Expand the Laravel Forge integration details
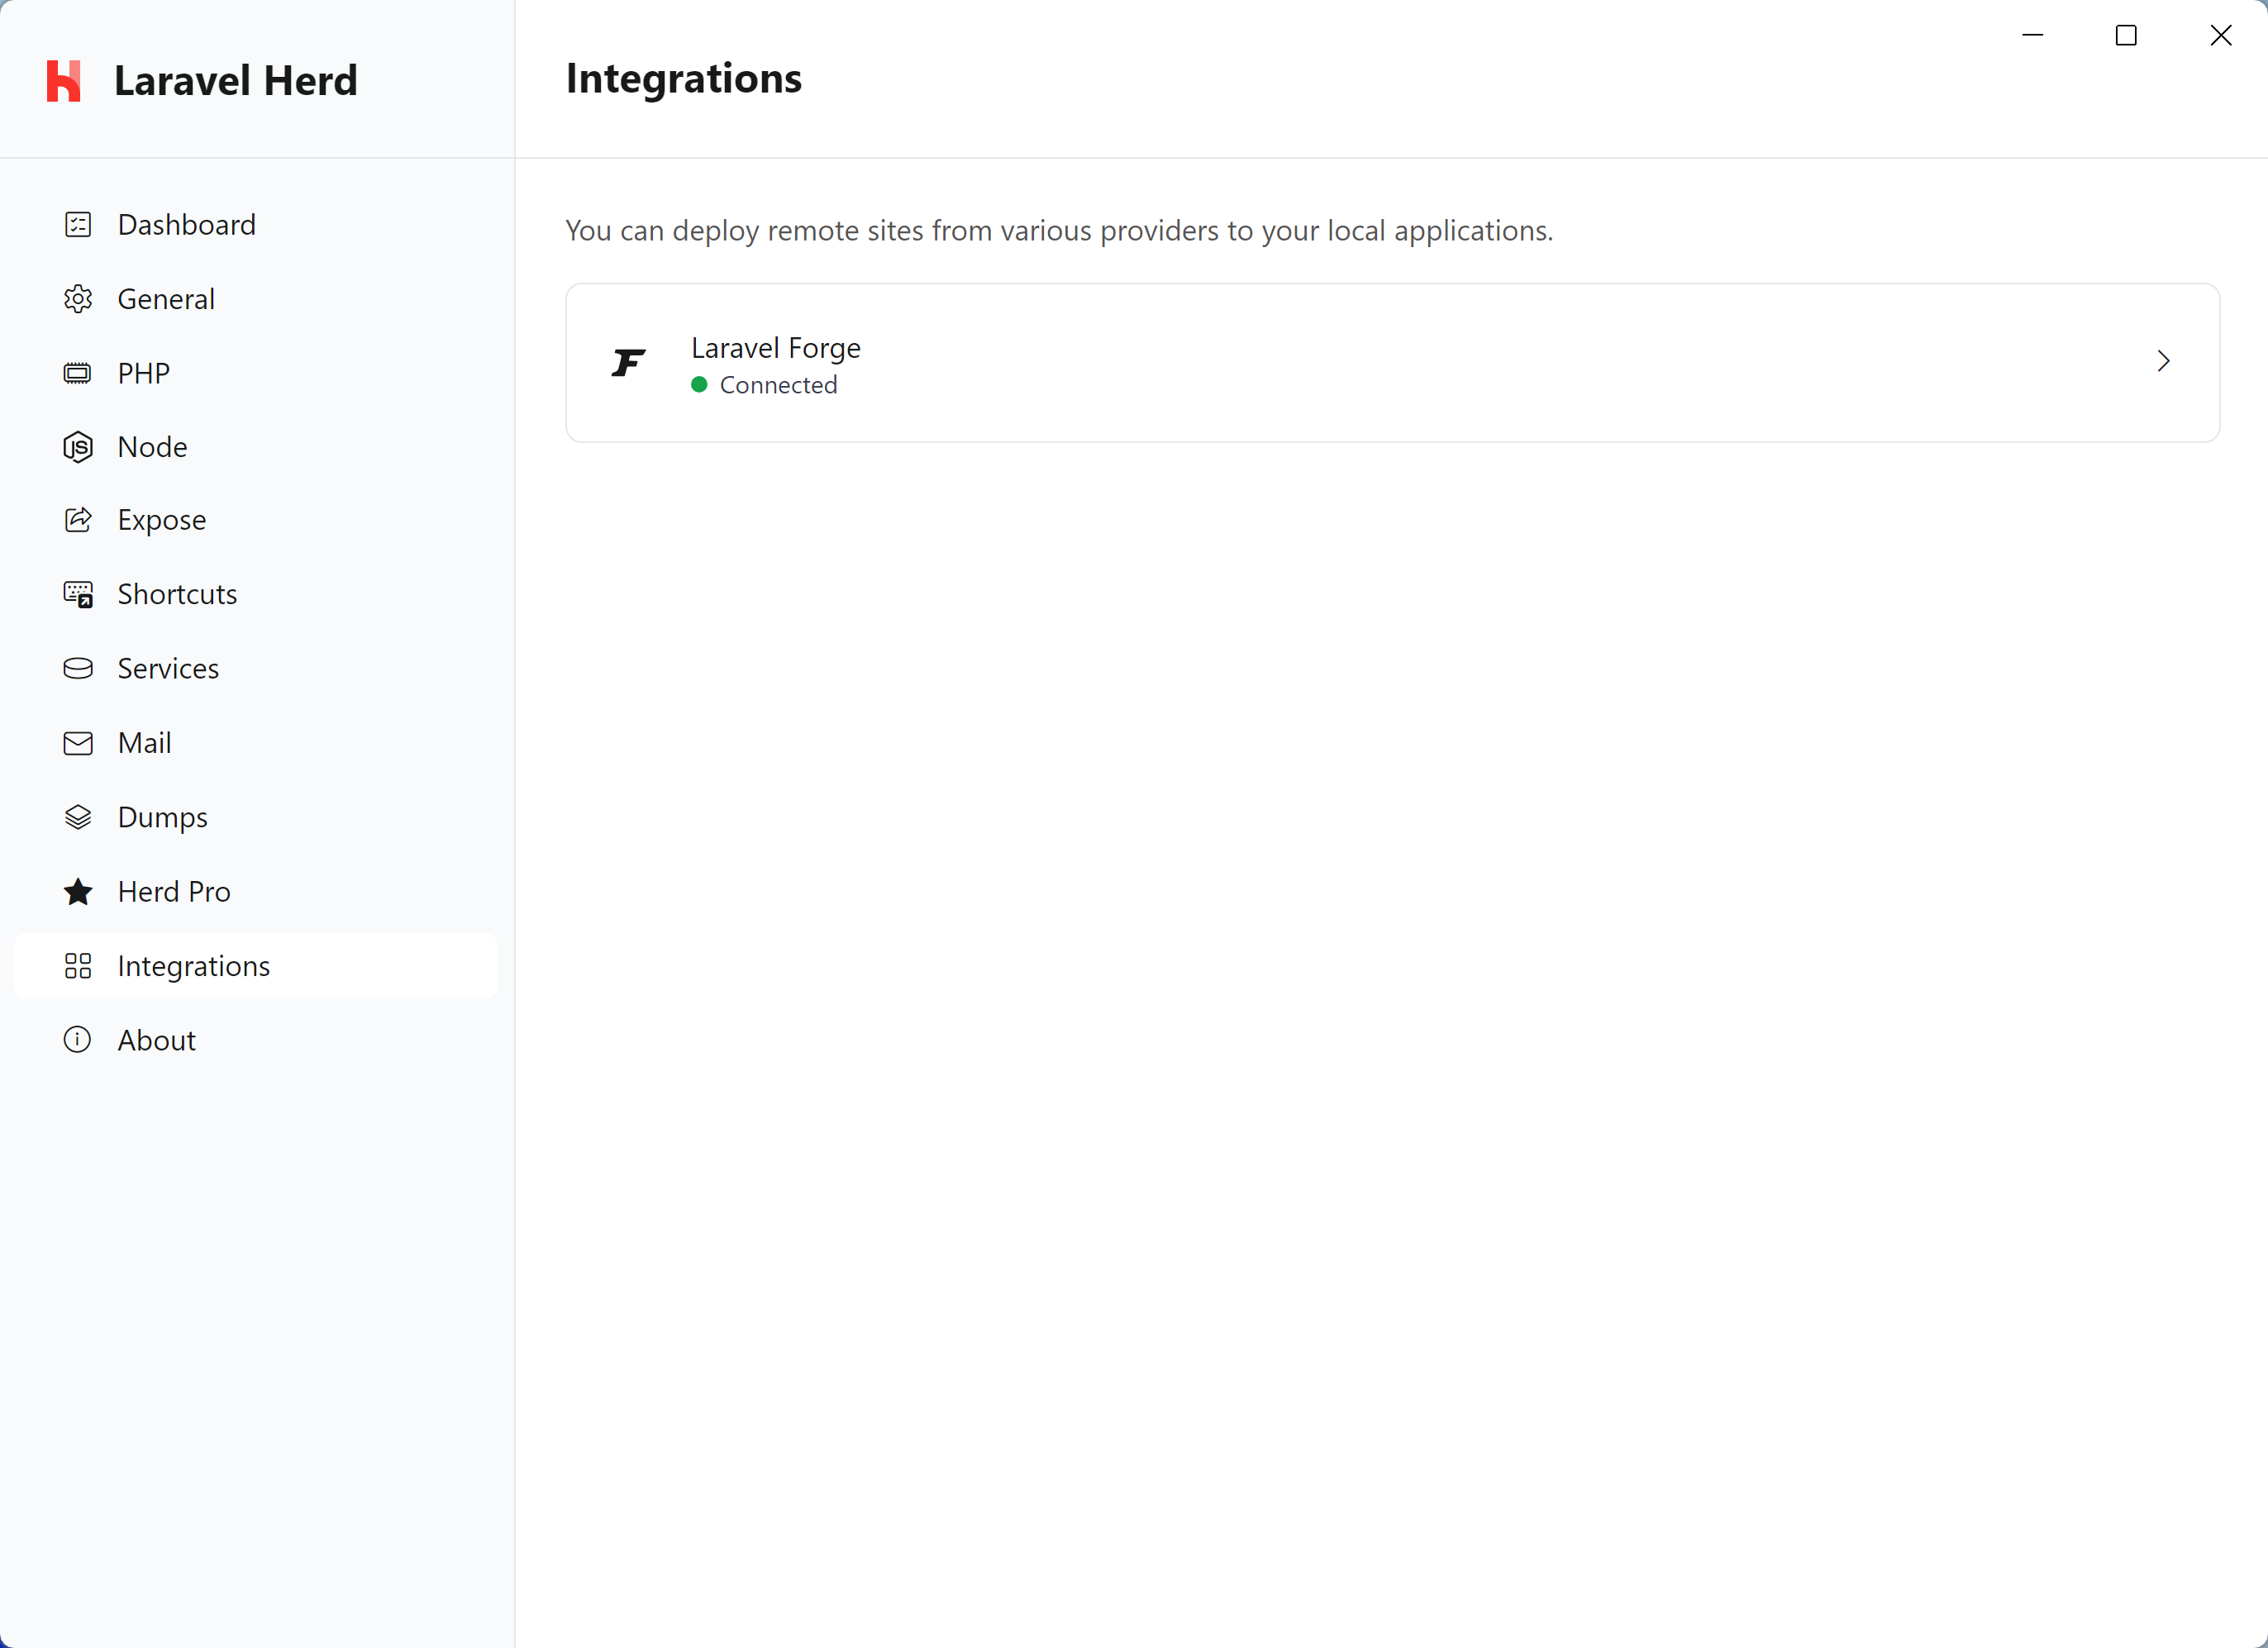Viewport: 2268px width, 1648px height. (2163, 362)
